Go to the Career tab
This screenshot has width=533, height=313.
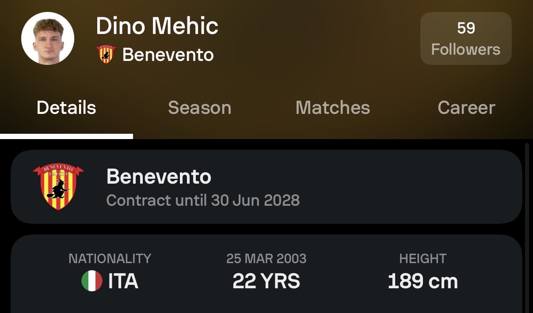tap(466, 108)
